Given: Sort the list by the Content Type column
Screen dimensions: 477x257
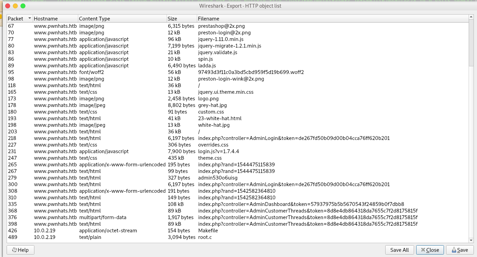Looking at the screenshot, I should 94,18.
